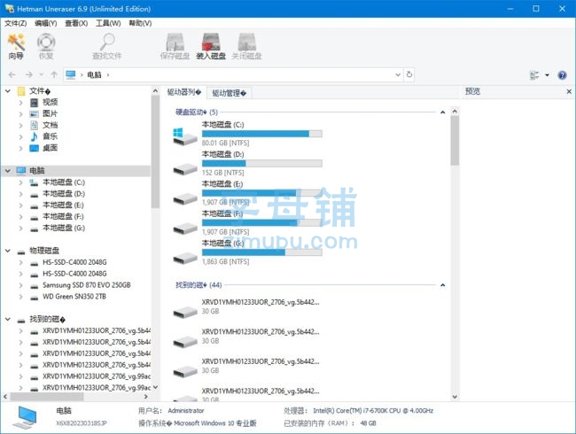576x434 pixels.
Task: Click the 80.01 GB [NTFS] size text
Action: 226,143
